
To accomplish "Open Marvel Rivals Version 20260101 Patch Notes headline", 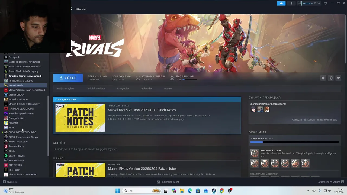I will 142,110.
